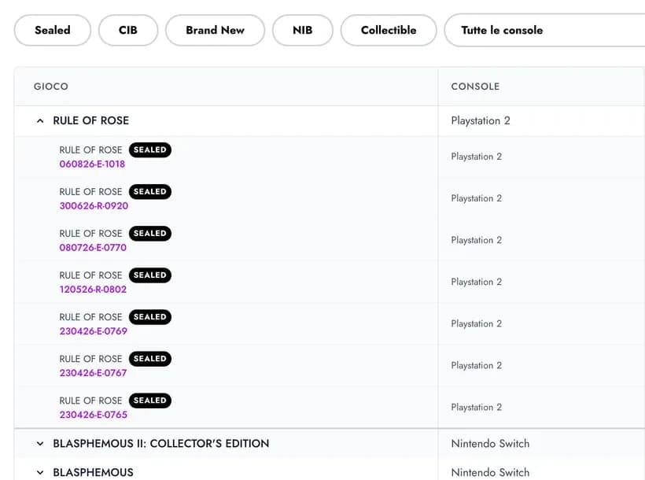Select the RULE OF ROSE group title
645x480 pixels.
91,120
